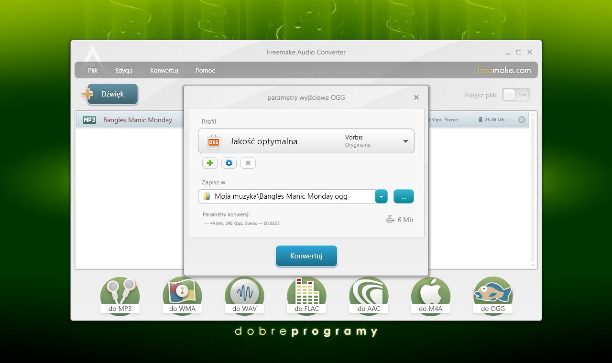Select the do WAV waveform icon
The width and height of the screenshot is (612, 363).
(x=244, y=295)
